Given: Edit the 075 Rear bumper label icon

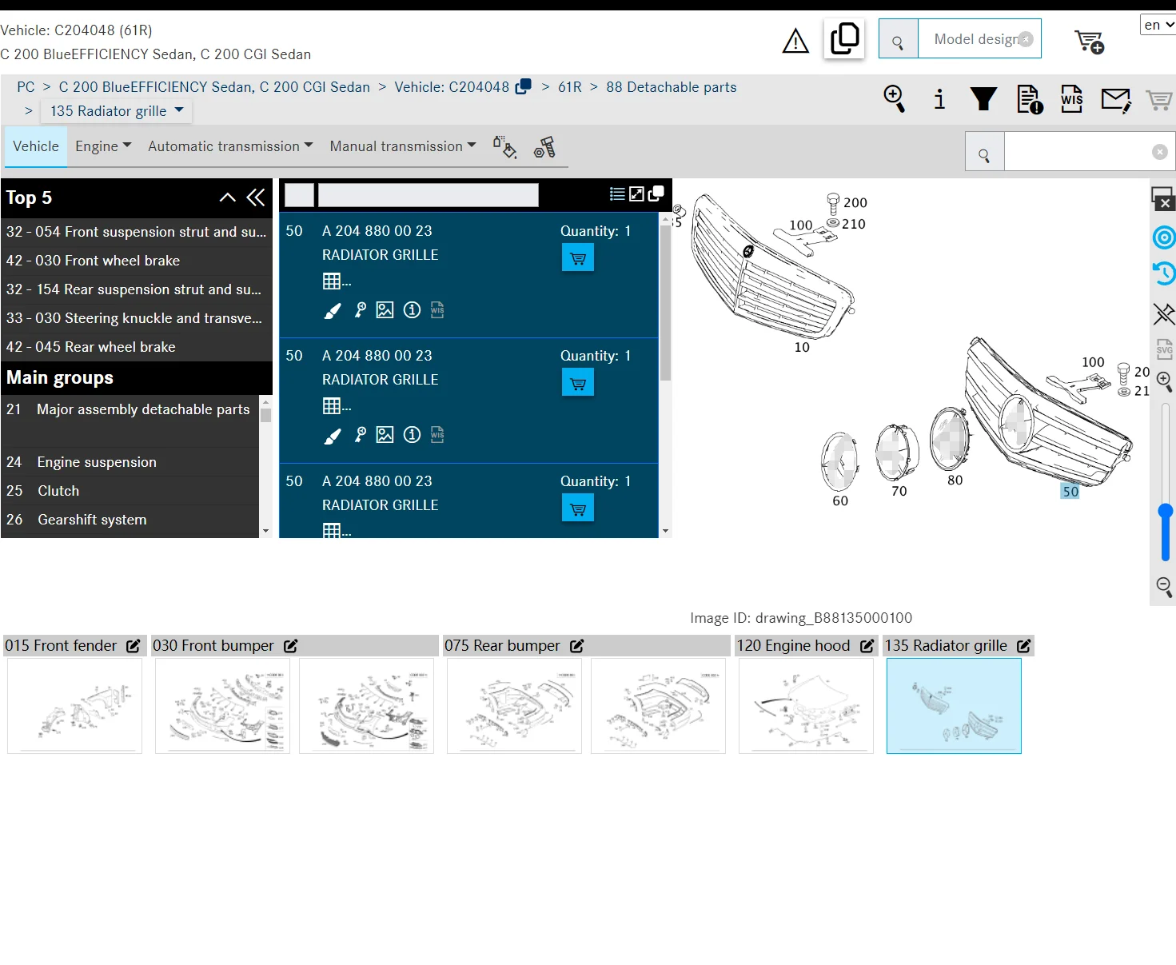Looking at the screenshot, I should click(x=577, y=646).
